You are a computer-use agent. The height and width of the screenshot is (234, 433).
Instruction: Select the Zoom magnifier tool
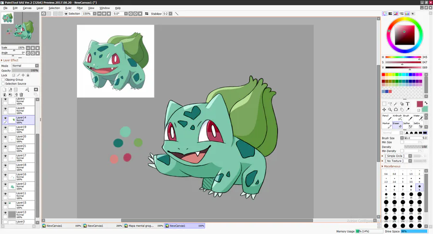(x=390, y=110)
